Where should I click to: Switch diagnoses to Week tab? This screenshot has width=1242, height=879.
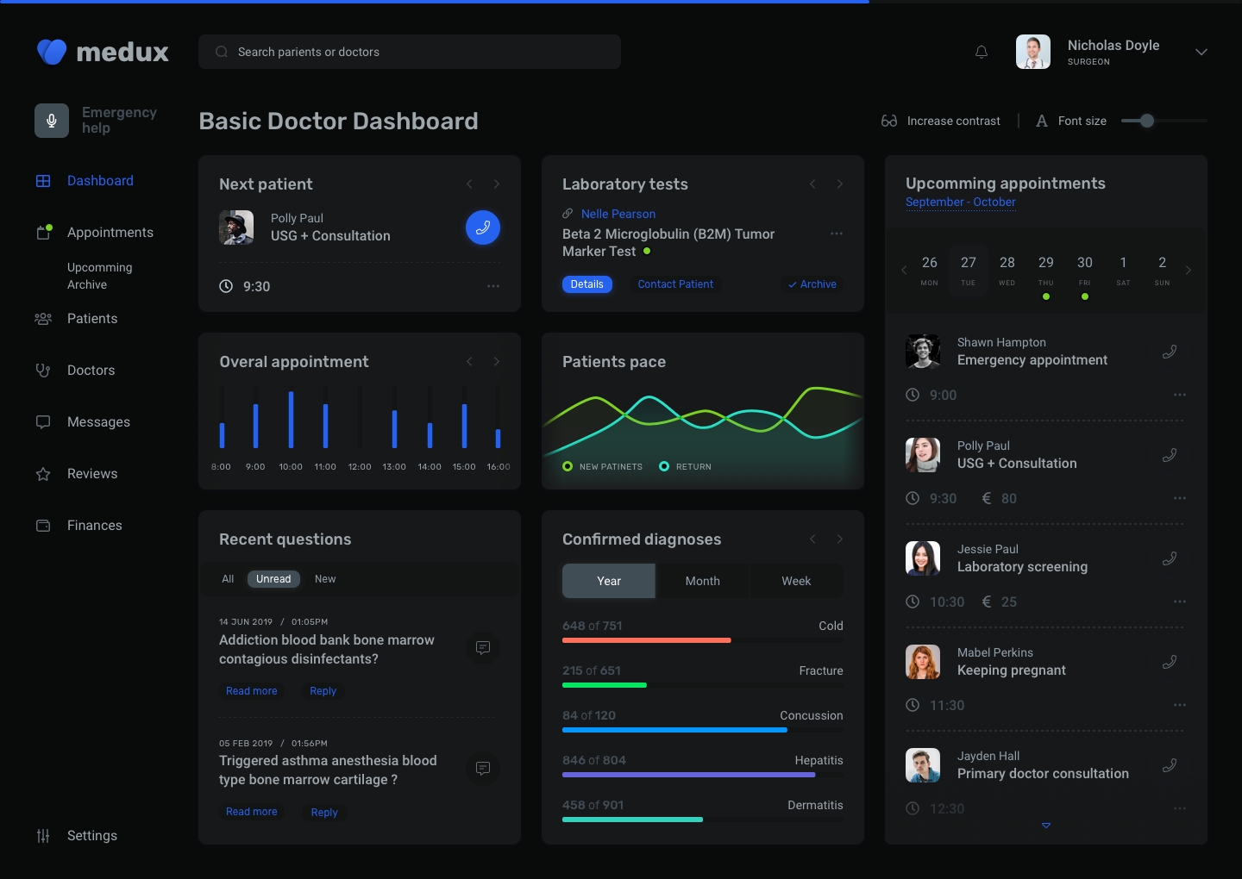796,581
